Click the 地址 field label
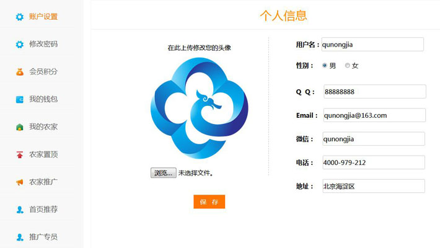 [304, 186]
